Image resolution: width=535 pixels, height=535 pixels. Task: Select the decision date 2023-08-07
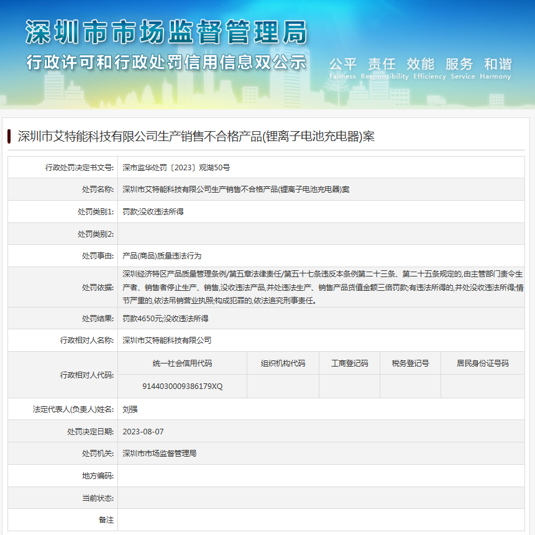(143, 432)
